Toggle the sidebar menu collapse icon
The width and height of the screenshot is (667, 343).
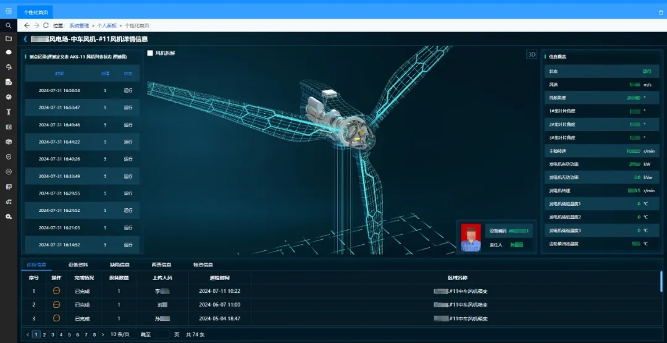point(9,11)
